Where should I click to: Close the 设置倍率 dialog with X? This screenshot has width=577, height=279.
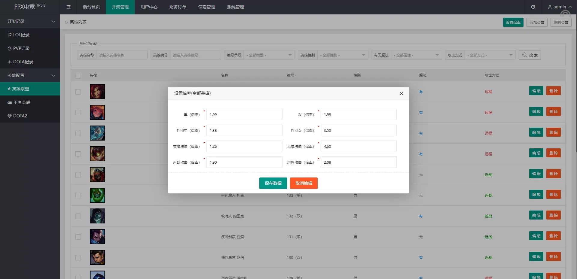coord(401,93)
